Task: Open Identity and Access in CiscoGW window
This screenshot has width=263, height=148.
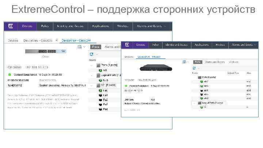Action: (x=70, y=26)
